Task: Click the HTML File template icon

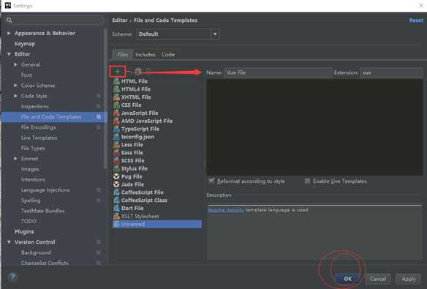Action: [x=116, y=81]
